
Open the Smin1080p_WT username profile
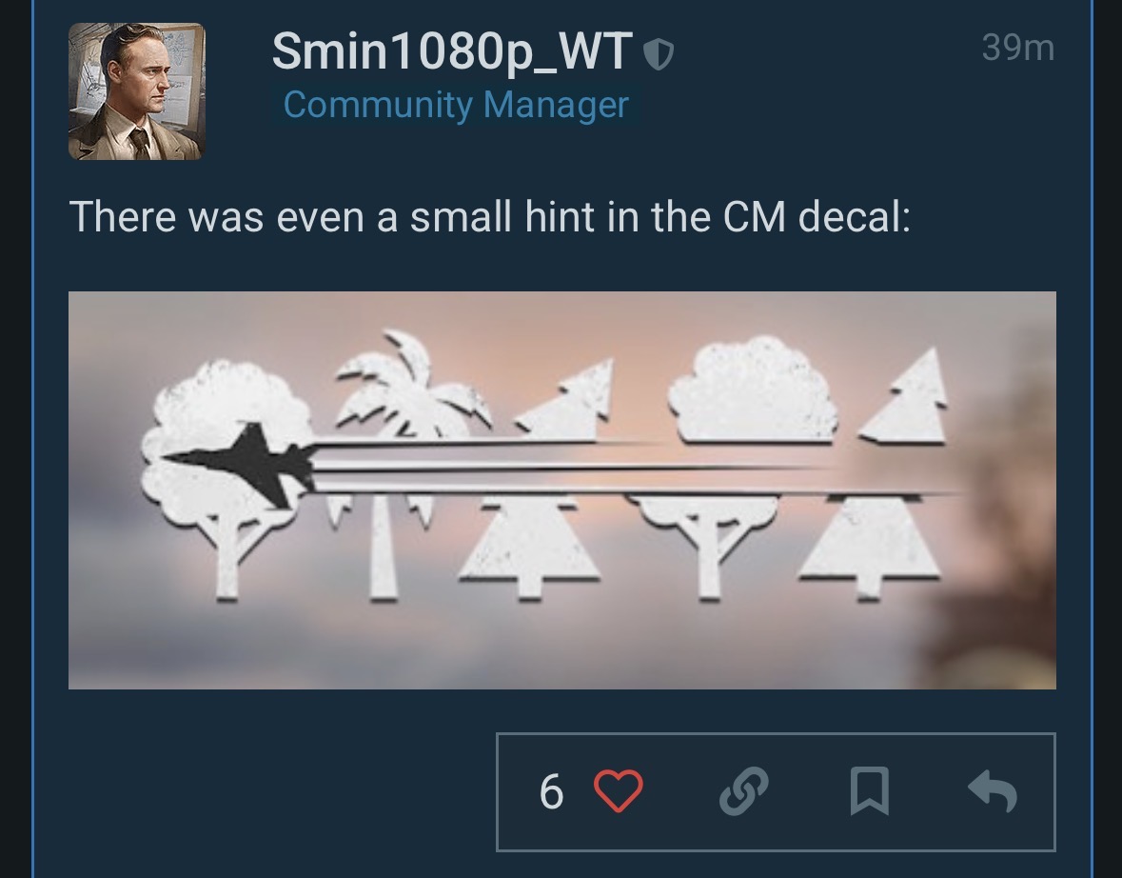(451, 51)
